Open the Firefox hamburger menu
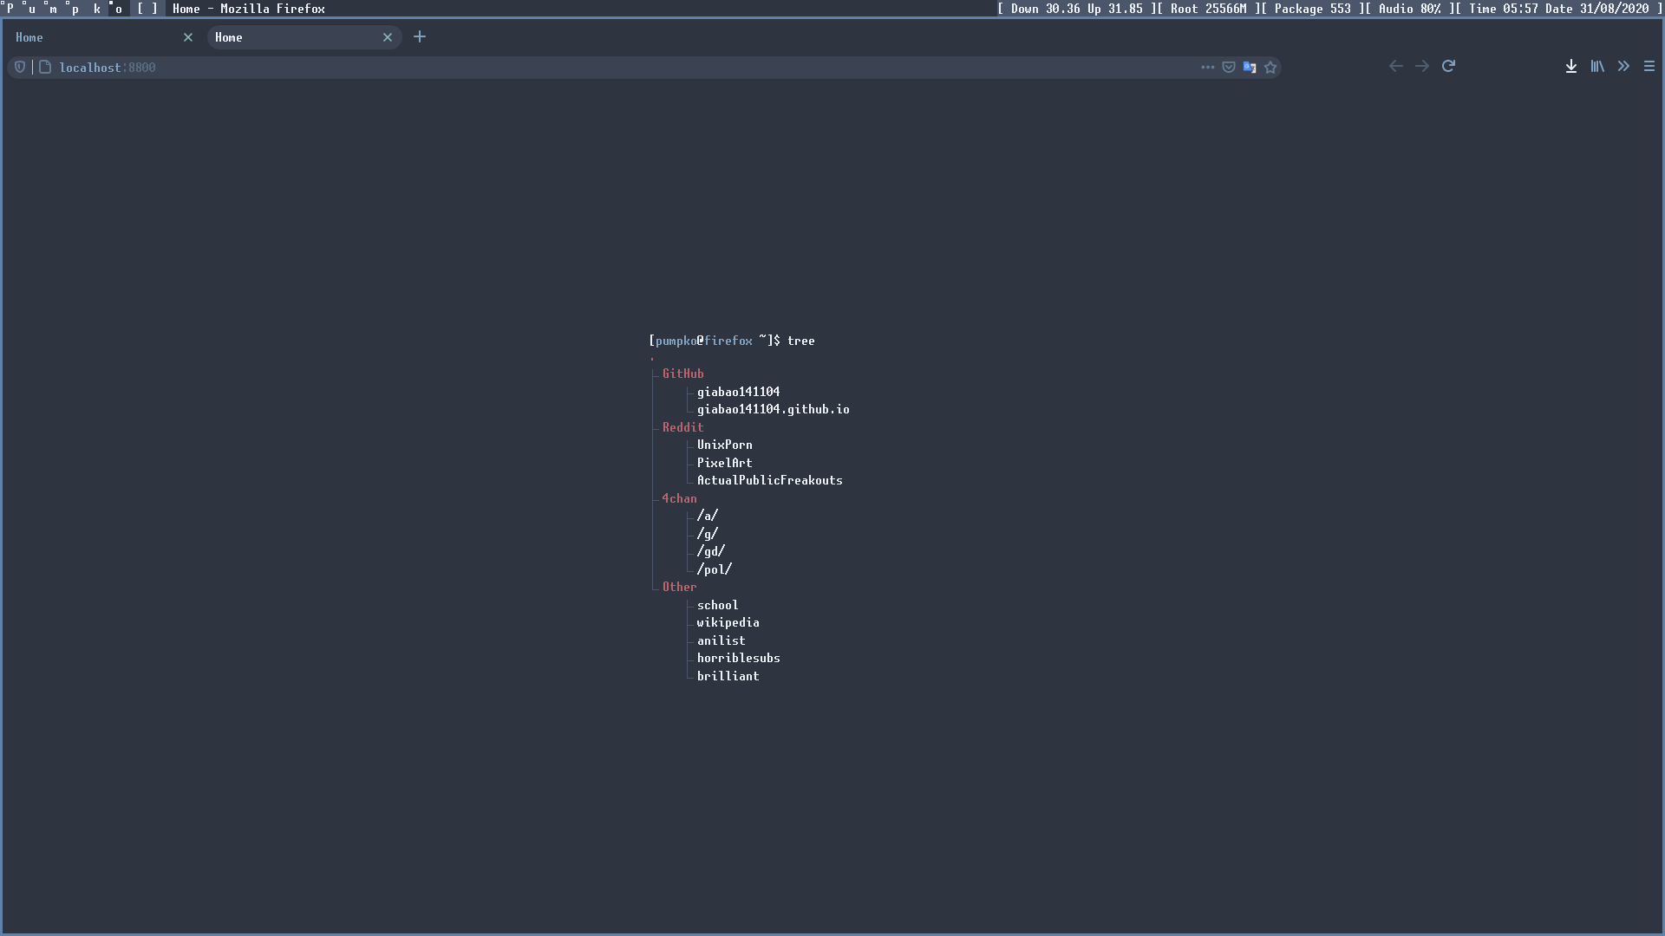Screen dimensions: 1665x936 click(1649, 66)
